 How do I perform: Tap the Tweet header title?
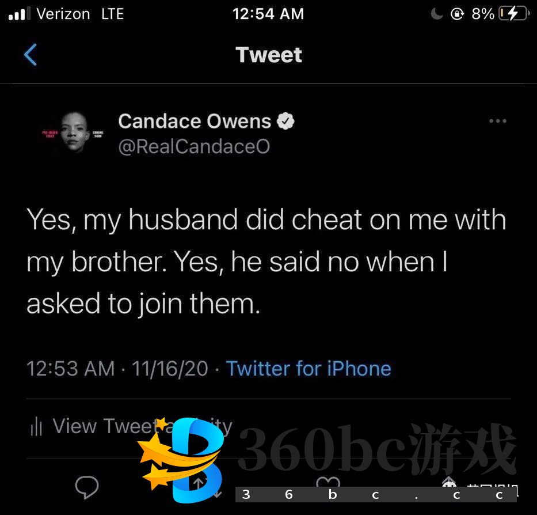(269, 55)
